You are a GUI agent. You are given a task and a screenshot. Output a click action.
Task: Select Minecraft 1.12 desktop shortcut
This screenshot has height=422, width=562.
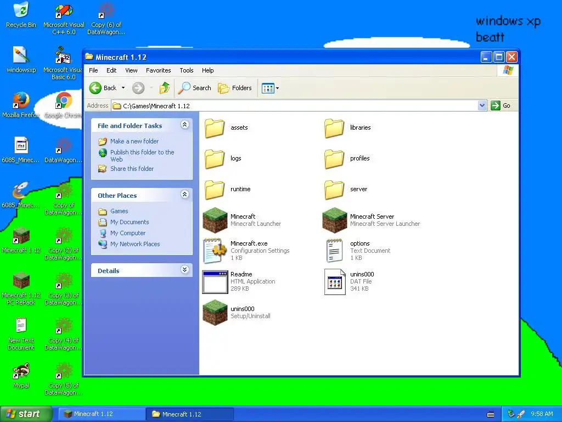pyautogui.click(x=21, y=240)
